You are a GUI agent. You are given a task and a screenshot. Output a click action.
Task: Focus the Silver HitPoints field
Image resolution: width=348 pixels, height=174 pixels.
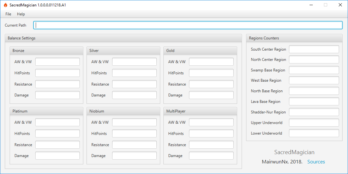pyautogui.click(x=134, y=73)
